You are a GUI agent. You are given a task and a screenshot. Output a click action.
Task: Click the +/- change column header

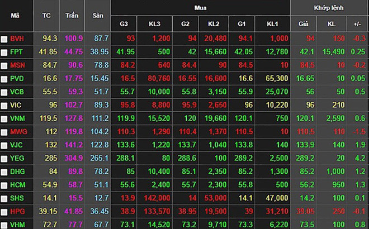tap(357, 24)
